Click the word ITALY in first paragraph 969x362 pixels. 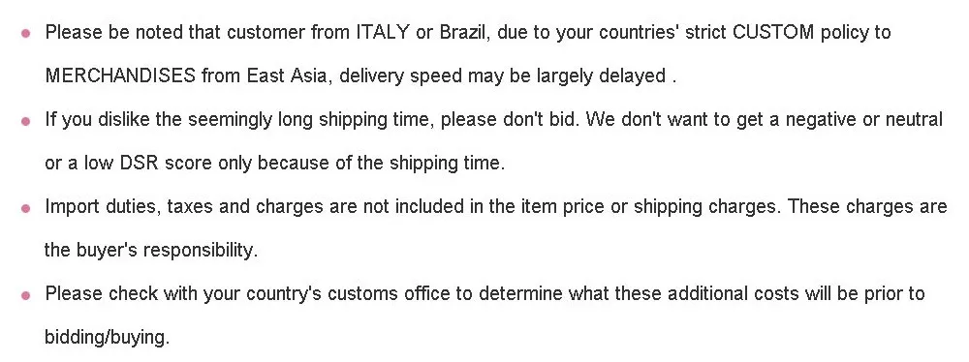[383, 32]
